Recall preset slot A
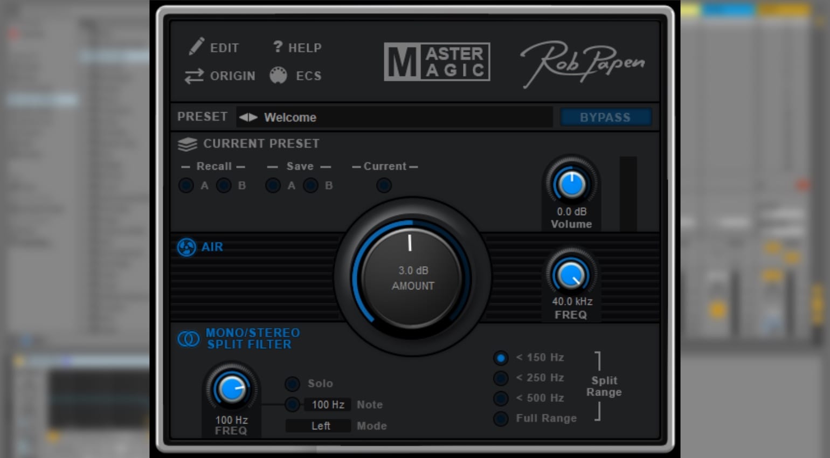Image resolution: width=830 pixels, height=458 pixels. click(186, 186)
